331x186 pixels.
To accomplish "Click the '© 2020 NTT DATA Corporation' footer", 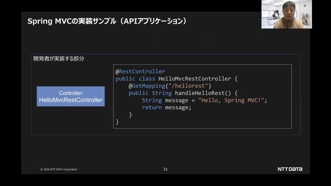I will point(59,169).
